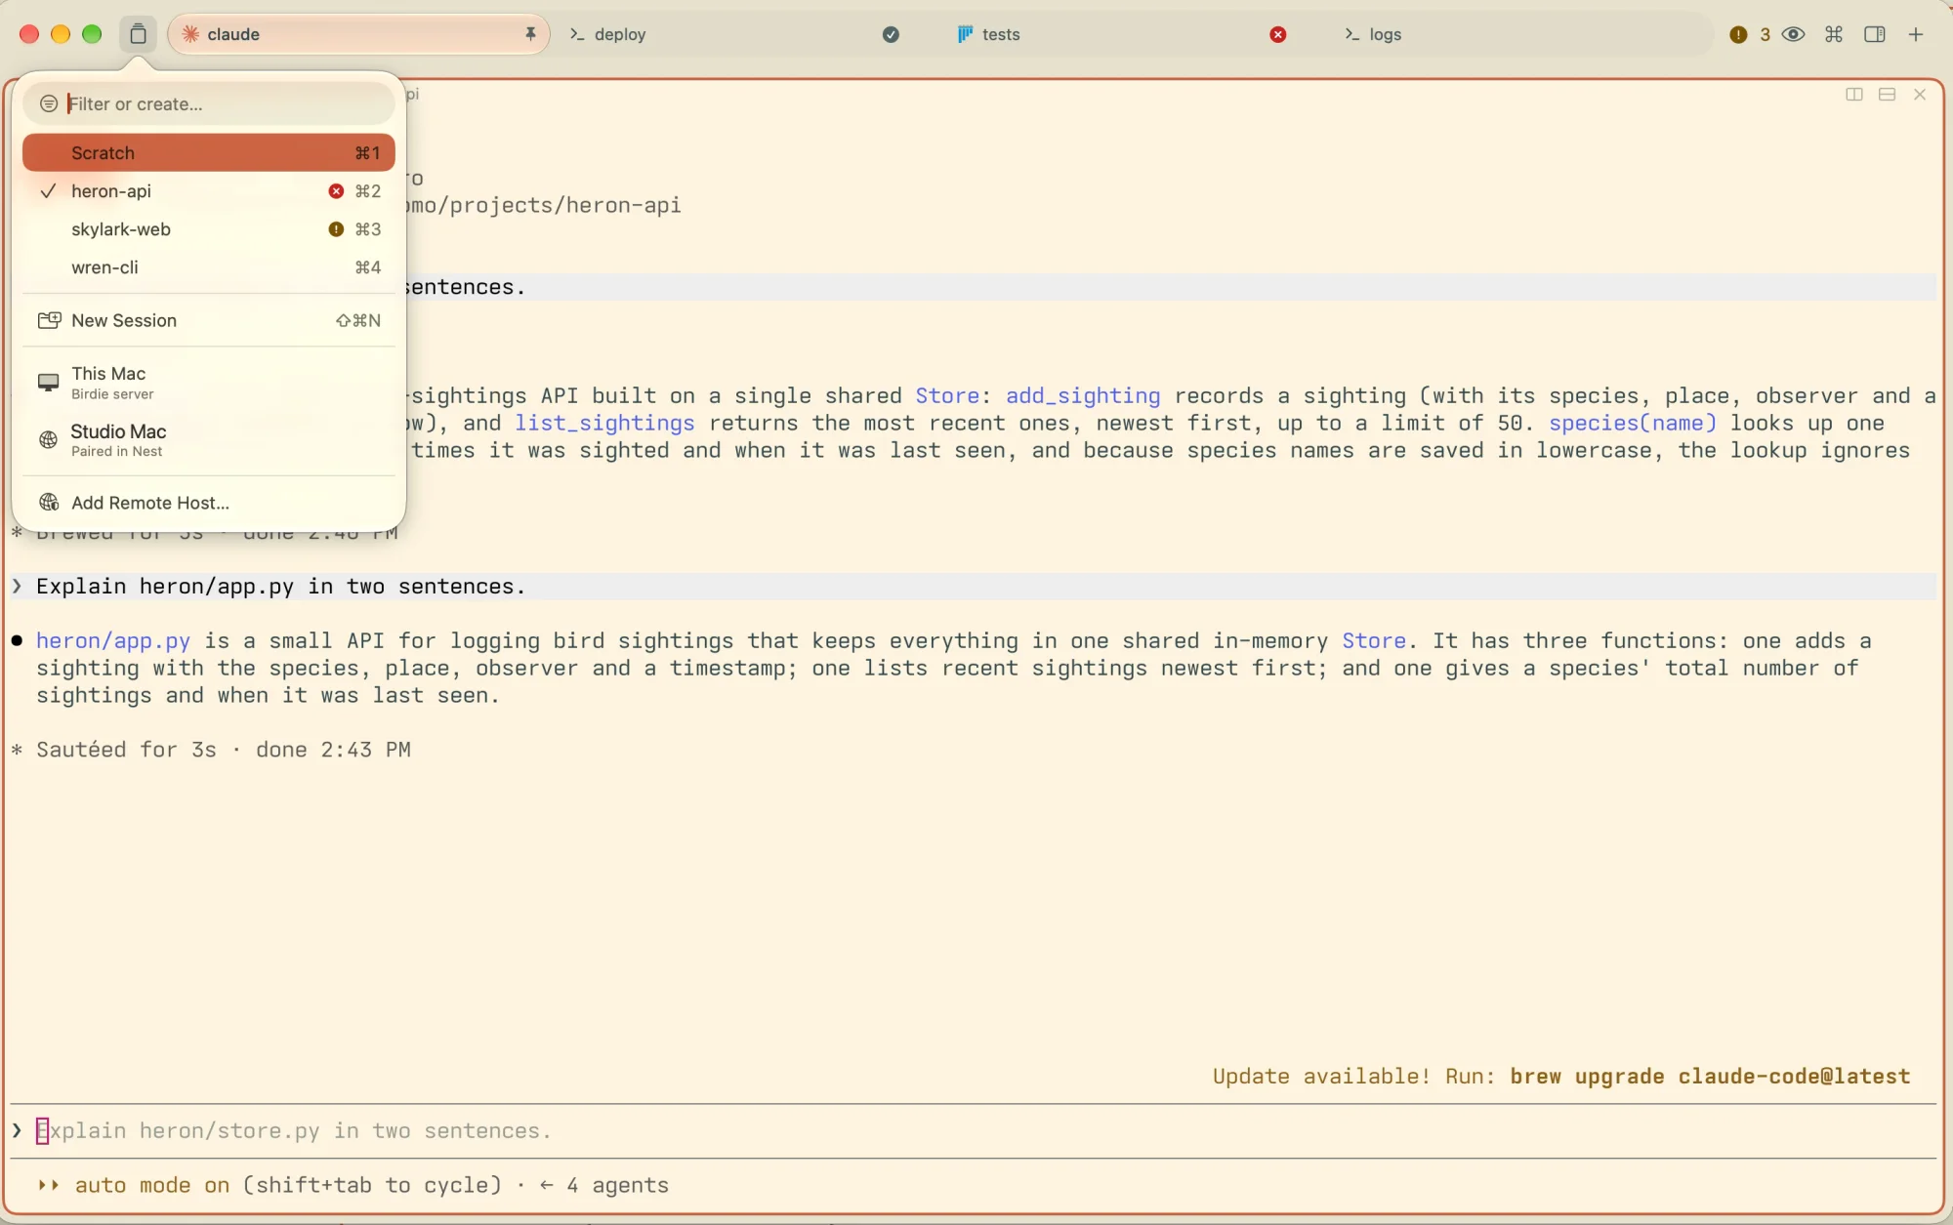Viewport: 1953px width, 1225px height.
Task: Click the warning badge next to skylark-web
Action: (336, 229)
